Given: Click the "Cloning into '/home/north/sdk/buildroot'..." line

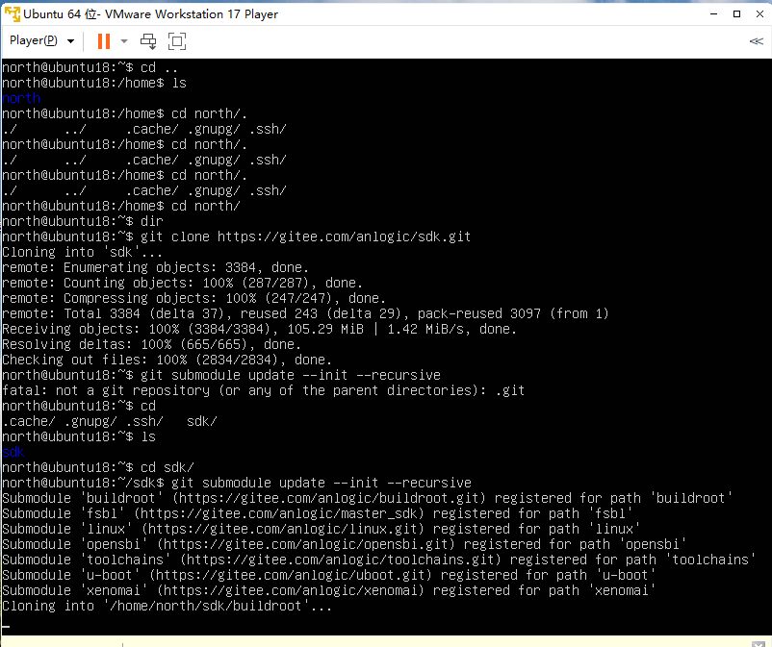Looking at the screenshot, I should click(167, 606).
